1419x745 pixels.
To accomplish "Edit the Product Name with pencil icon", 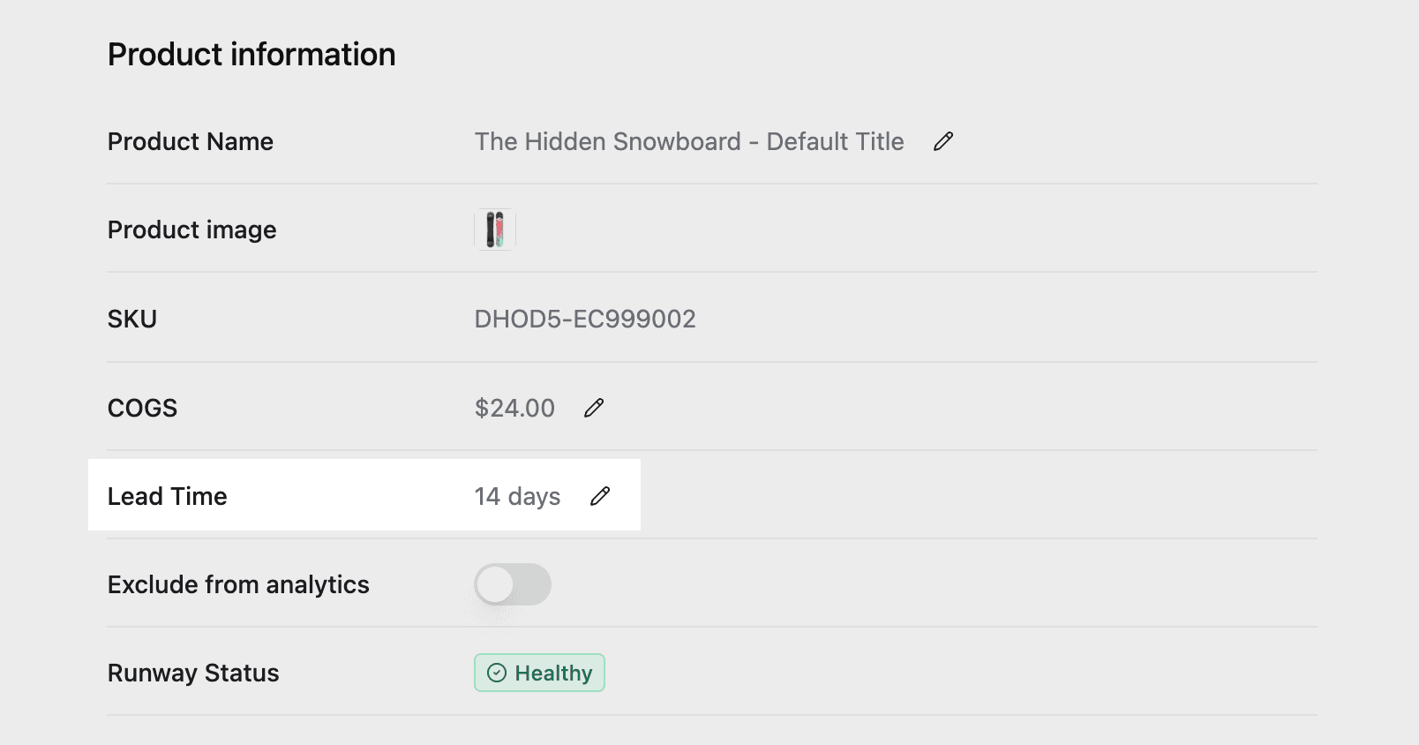I will click(x=943, y=141).
